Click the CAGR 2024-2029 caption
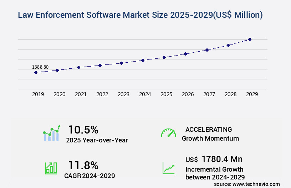 pos(90,176)
